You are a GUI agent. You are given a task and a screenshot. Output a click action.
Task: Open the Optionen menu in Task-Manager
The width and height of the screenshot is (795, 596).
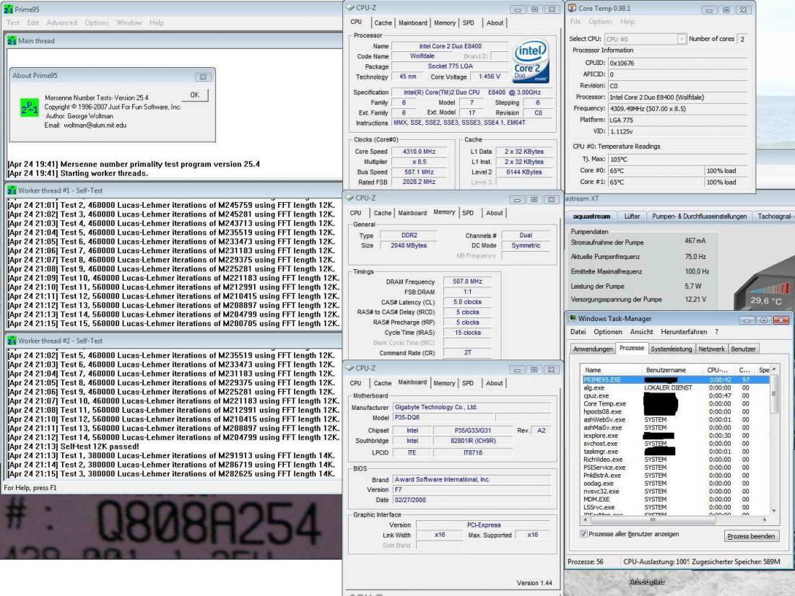[x=608, y=332]
